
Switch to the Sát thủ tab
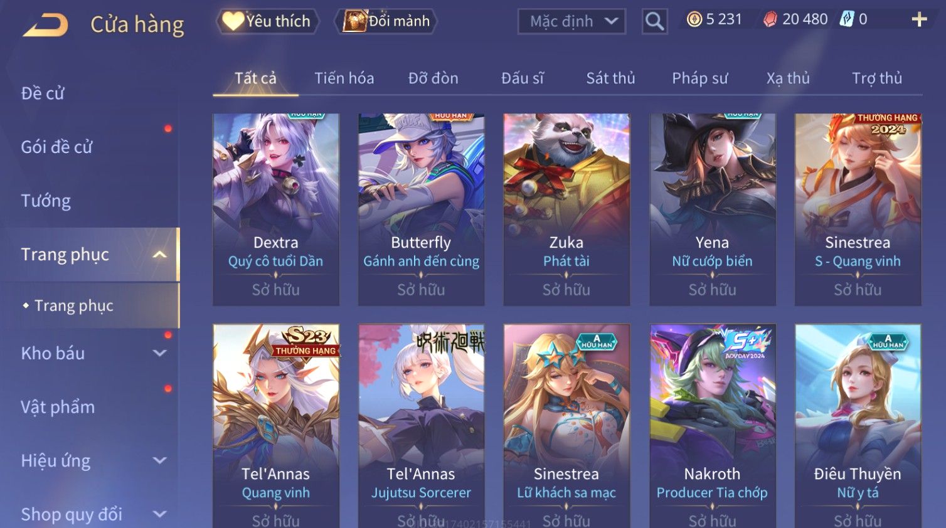(x=610, y=78)
